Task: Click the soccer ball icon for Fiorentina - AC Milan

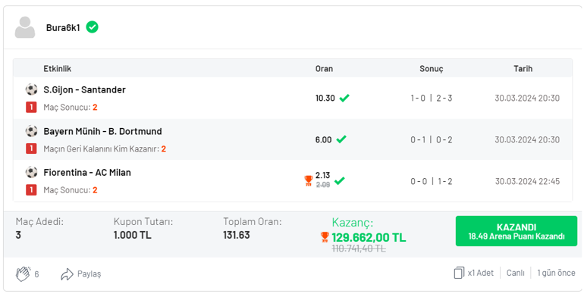Action: (x=31, y=172)
